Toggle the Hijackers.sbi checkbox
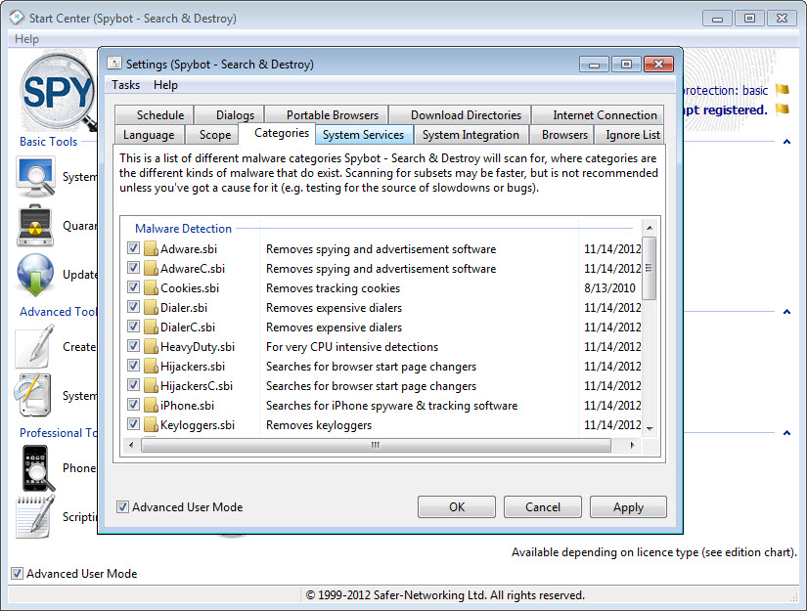Image resolution: width=807 pixels, height=611 pixels. click(x=133, y=366)
